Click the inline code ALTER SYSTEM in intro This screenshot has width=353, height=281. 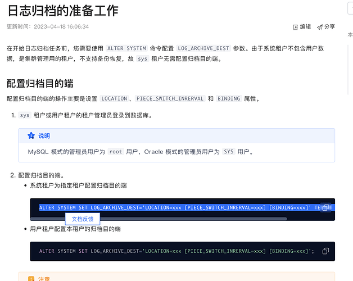click(x=126, y=48)
